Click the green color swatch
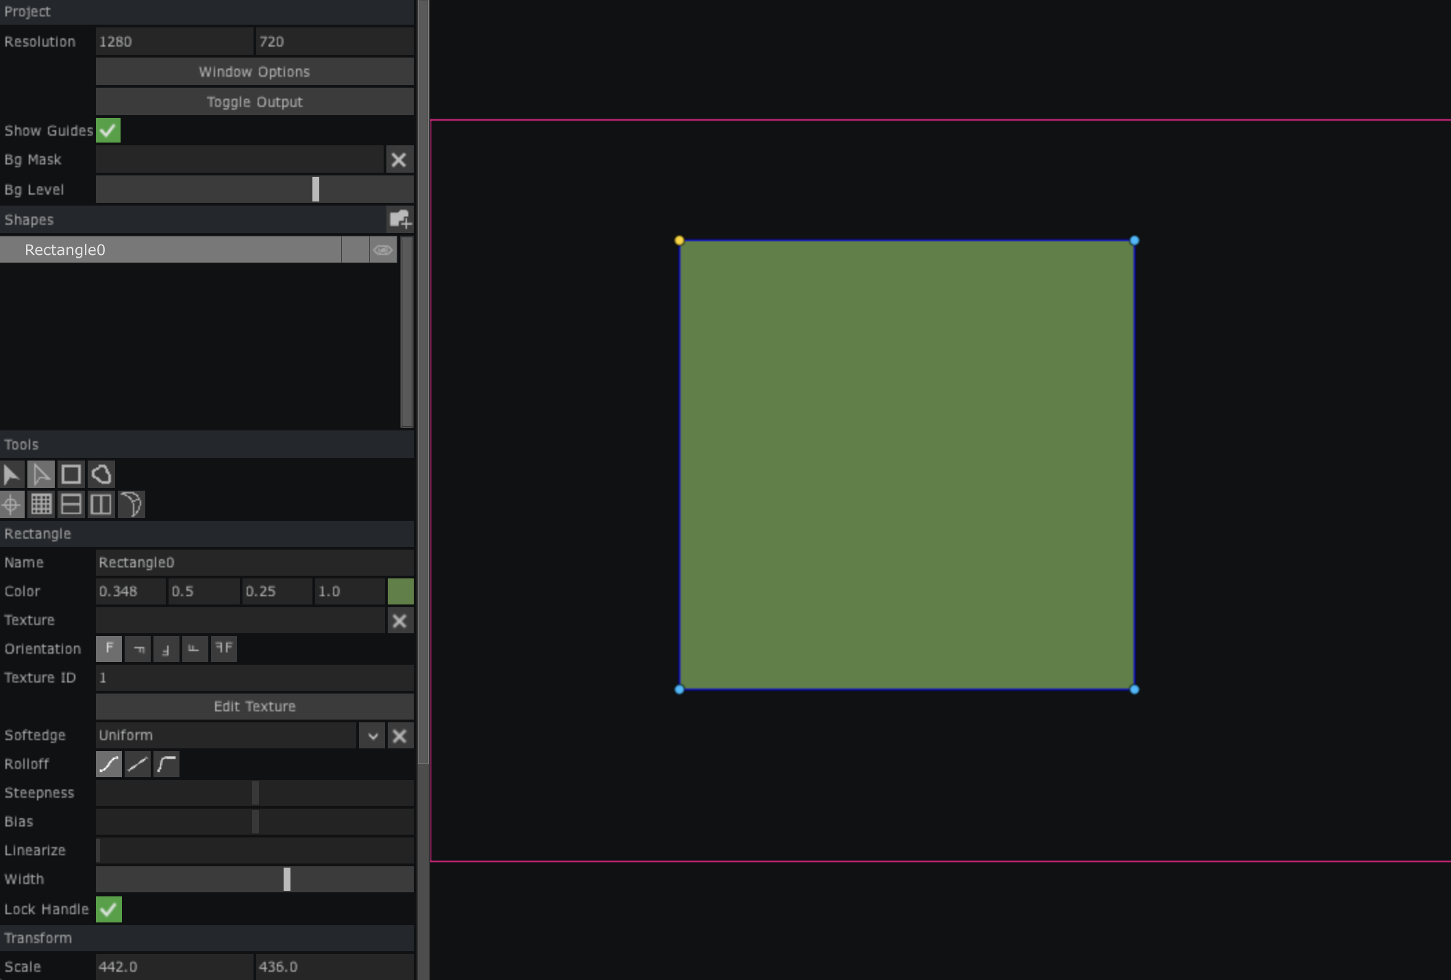 click(400, 591)
